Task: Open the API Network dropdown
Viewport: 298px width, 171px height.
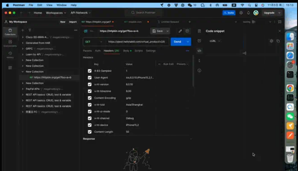Action: pos(81,13)
